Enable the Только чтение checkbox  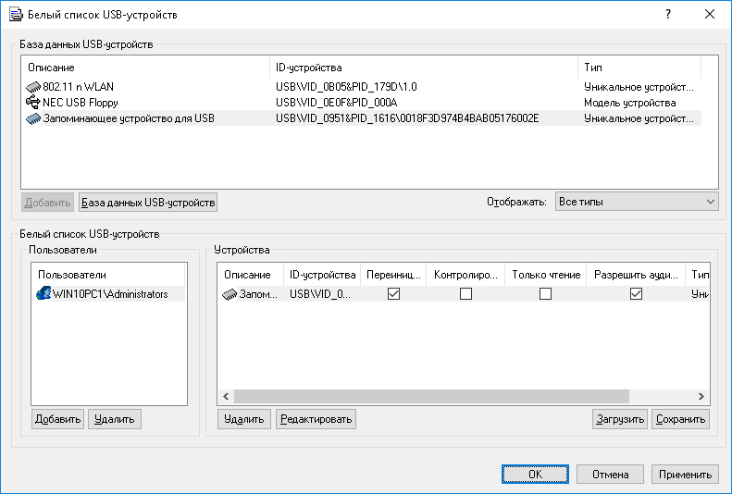point(545,294)
